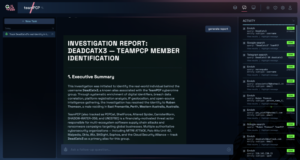The image size is (300, 160).
Task: View results of Enrich deadcatx3@outlook.com
Action: (252, 145)
